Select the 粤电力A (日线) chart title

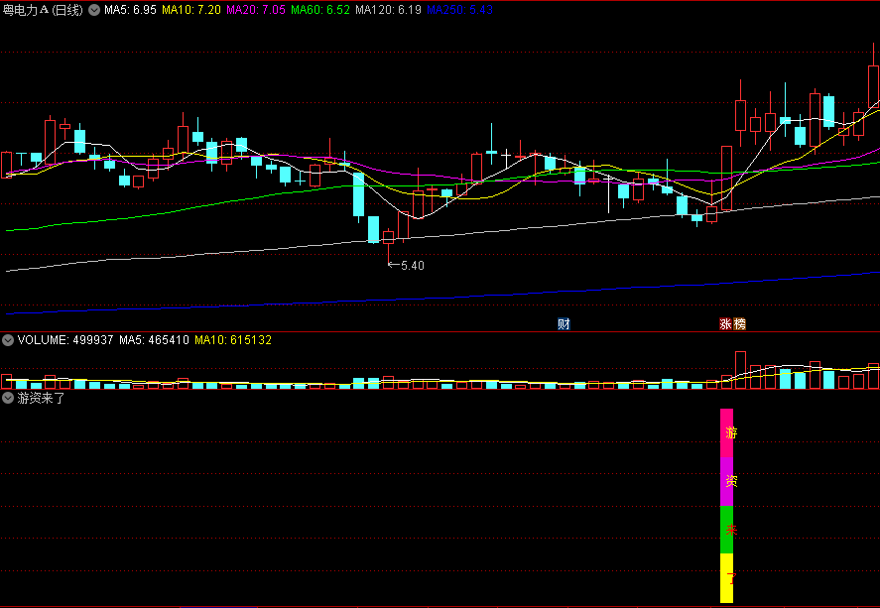point(43,10)
